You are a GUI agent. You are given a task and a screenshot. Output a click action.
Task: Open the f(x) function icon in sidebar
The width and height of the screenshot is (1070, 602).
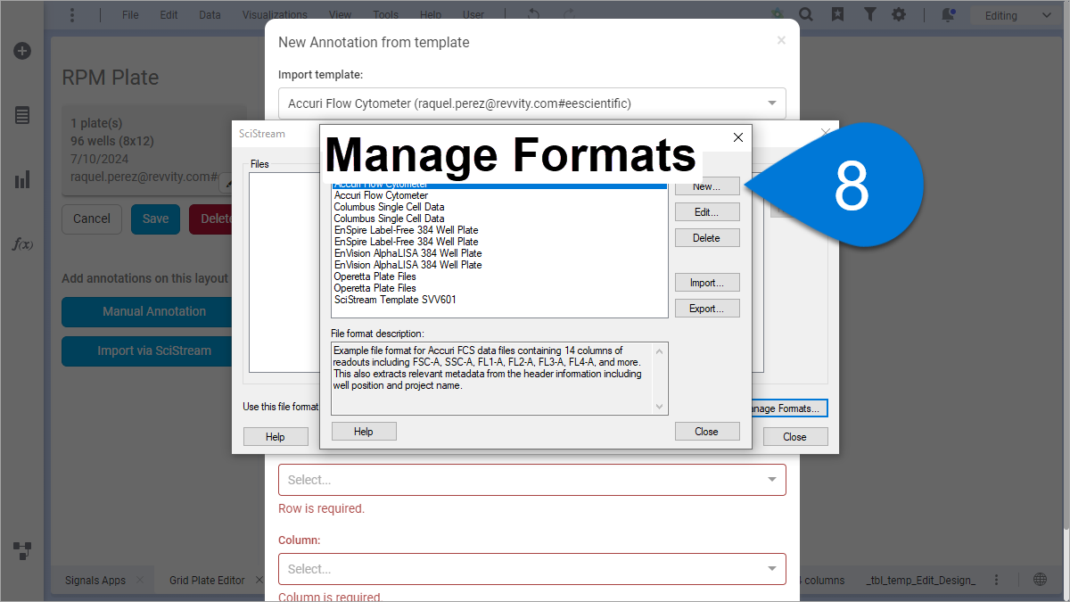tap(22, 243)
